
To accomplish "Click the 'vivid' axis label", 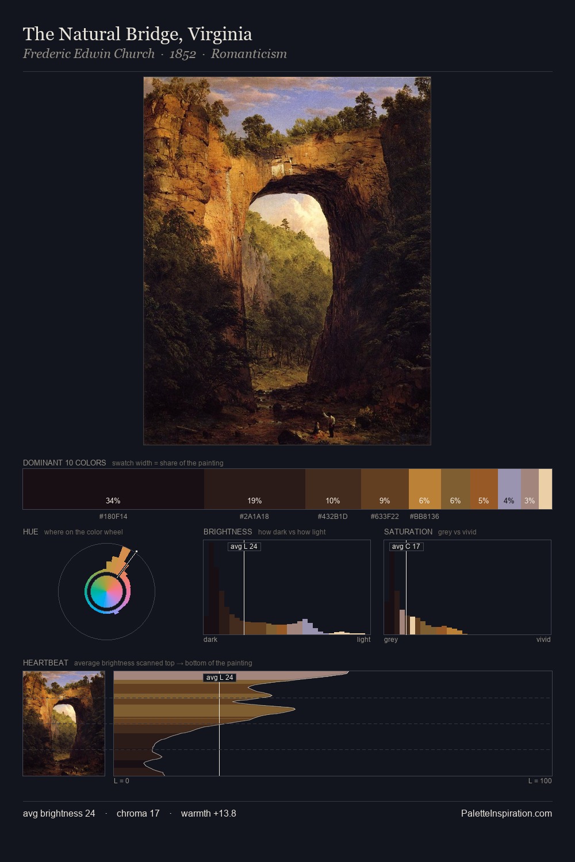I will pos(543,640).
